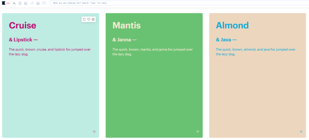Switch to the two-column split view icon
The image size is (309, 140).
coord(20,3)
